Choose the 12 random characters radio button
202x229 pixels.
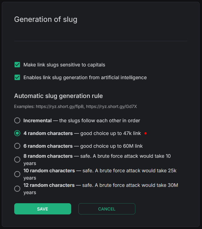17,189
